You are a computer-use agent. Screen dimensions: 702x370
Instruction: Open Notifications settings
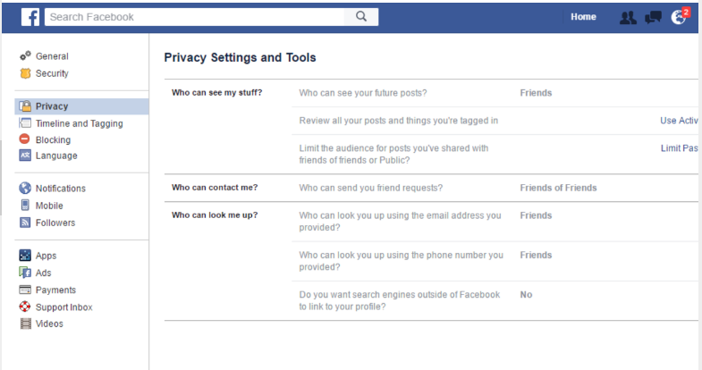pyautogui.click(x=61, y=189)
